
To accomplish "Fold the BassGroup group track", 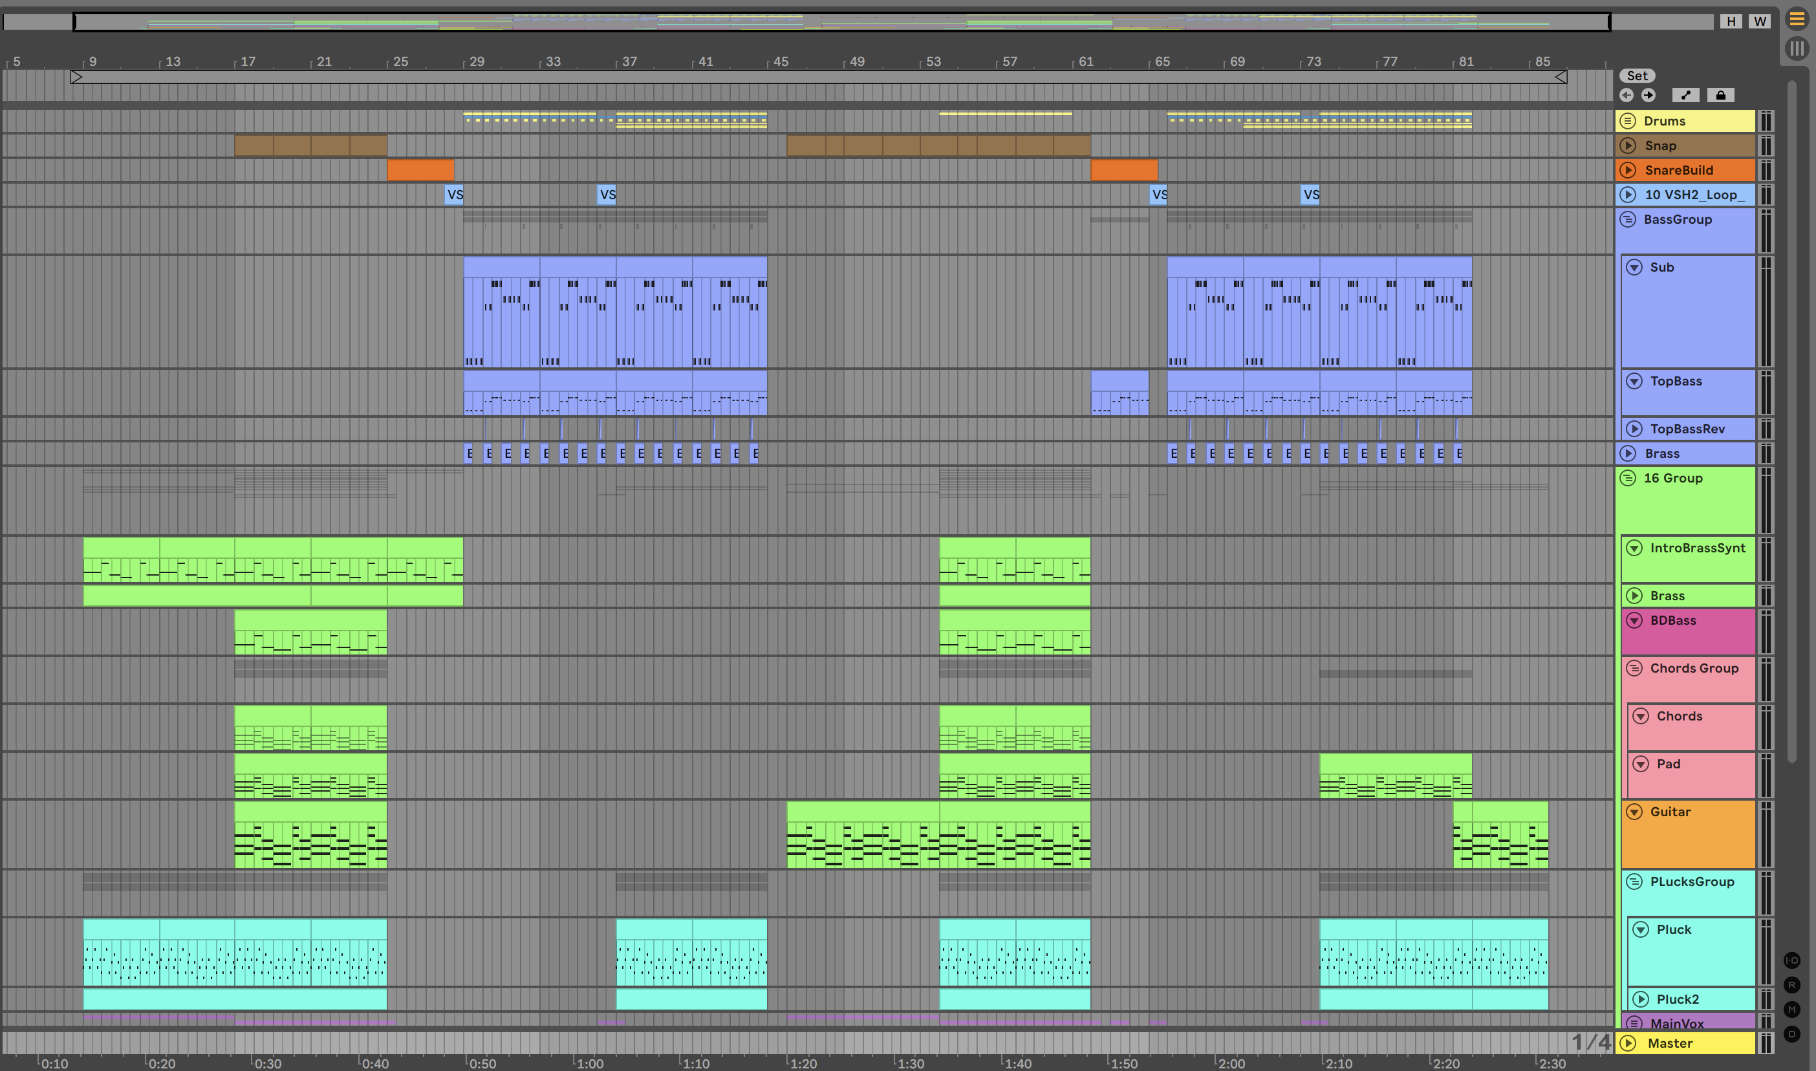I will (x=1628, y=219).
